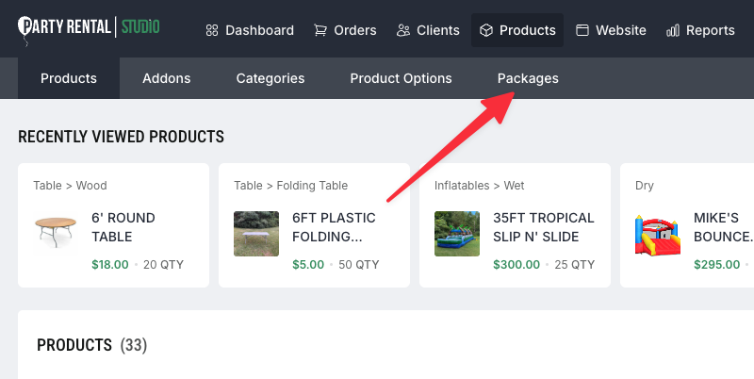
Task: Click the Reports bar chart icon
Action: [x=673, y=30]
